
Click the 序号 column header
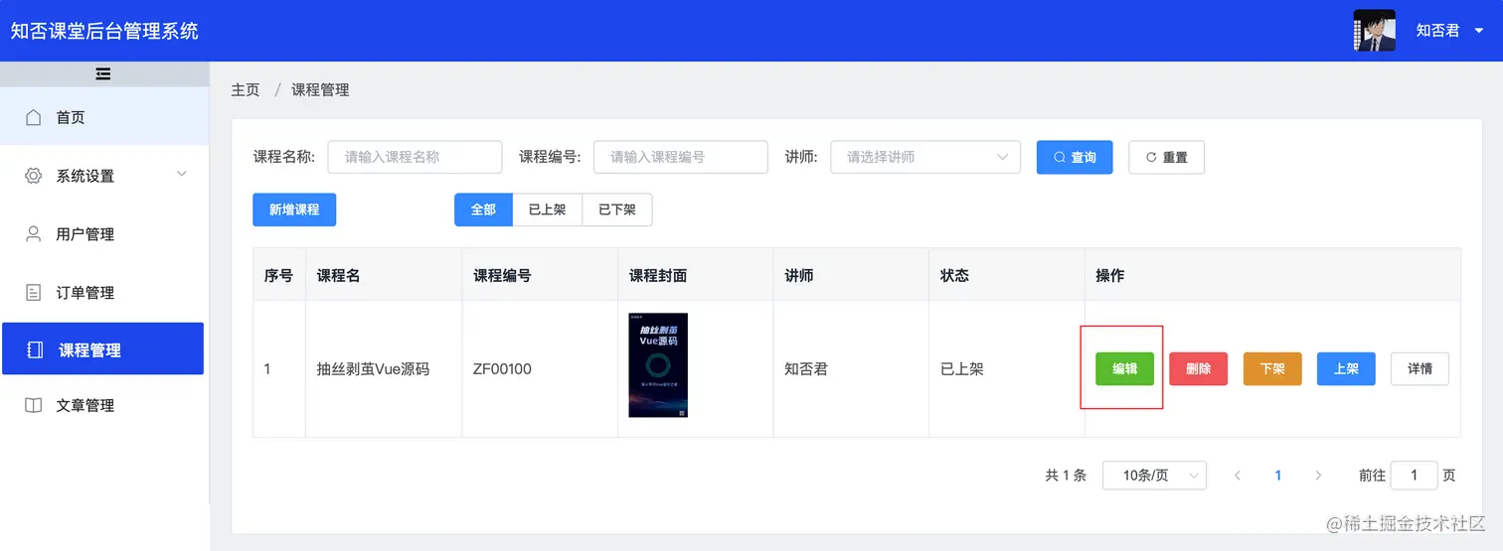point(278,275)
